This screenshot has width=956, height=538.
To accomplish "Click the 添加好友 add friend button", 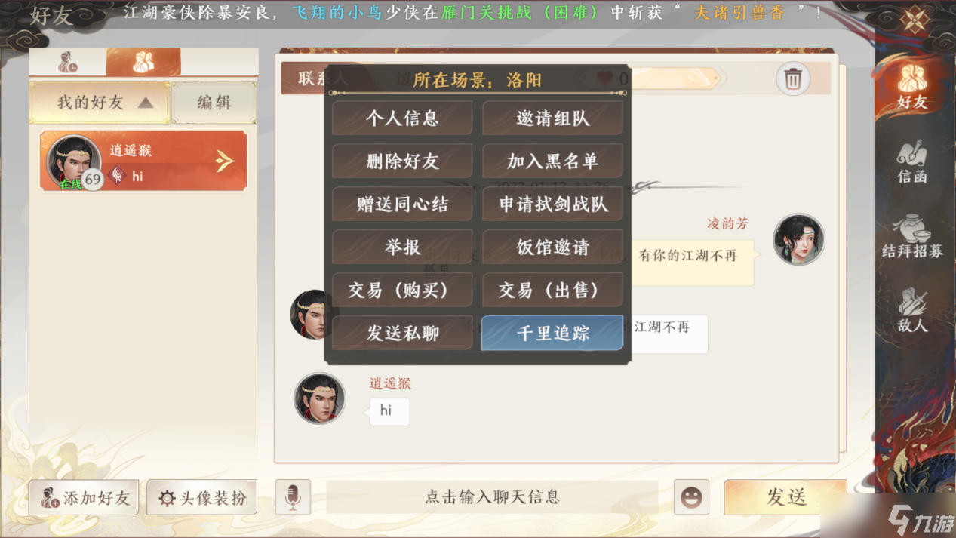I will pyautogui.click(x=84, y=497).
